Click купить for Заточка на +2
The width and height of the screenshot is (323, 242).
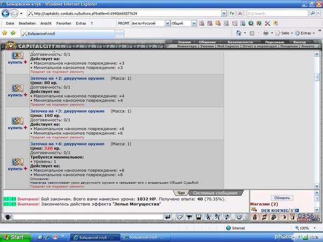coord(15,95)
